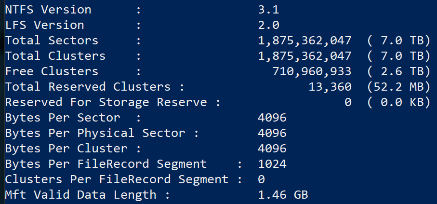This screenshot has width=437, height=204.
Task: Click the Mft Valid Data Length 1.46 GB
Action: (283, 194)
